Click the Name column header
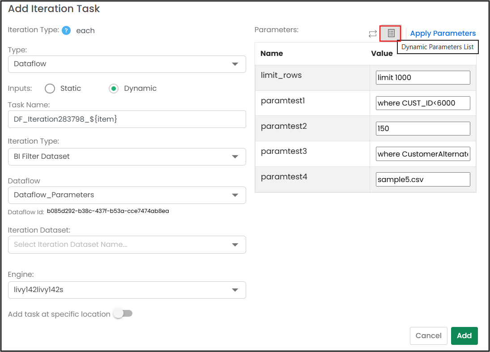The width and height of the screenshot is (490, 352). 272,53
